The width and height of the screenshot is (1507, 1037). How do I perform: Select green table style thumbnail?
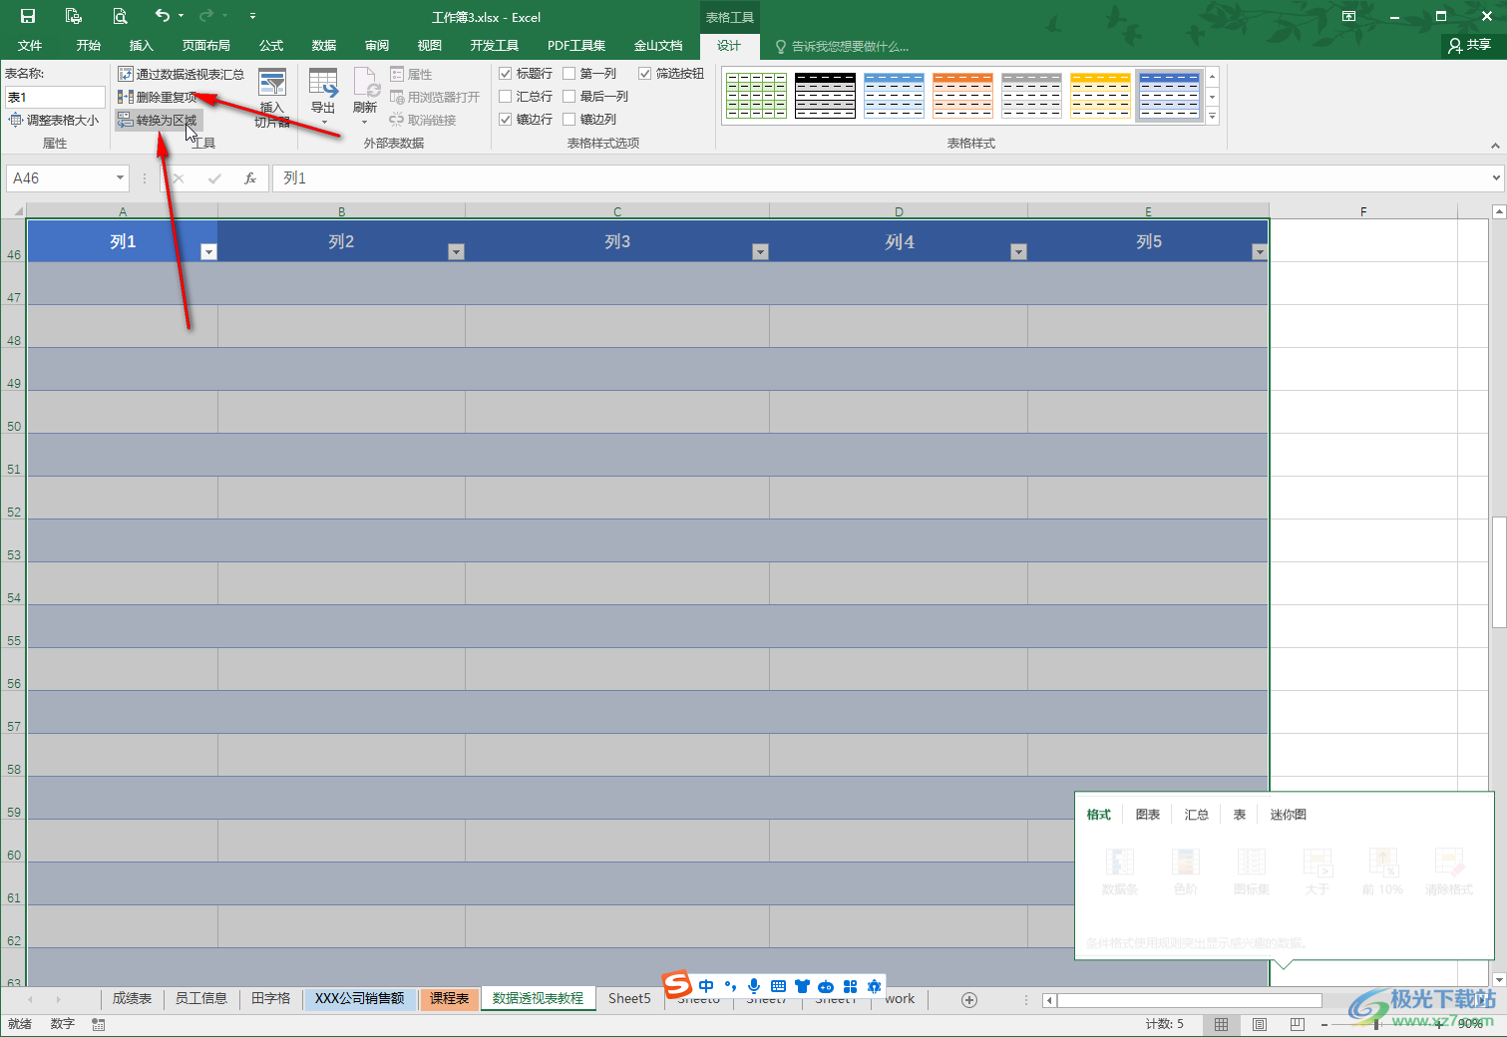(756, 96)
